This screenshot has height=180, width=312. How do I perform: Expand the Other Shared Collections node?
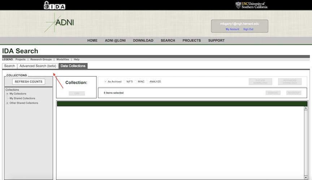(x=7, y=103)
